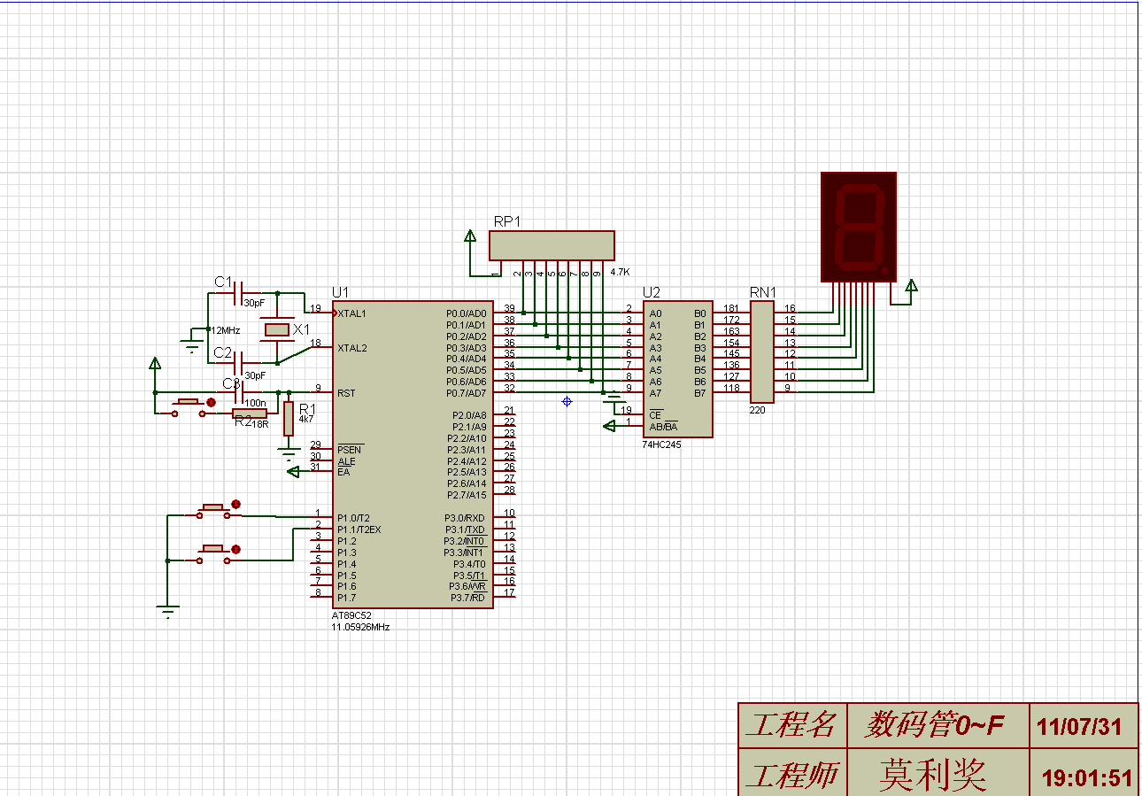Screen dimensions: 1142x796
Task: Click the 工程师 title block label
Action: click(x=791, y=774)
